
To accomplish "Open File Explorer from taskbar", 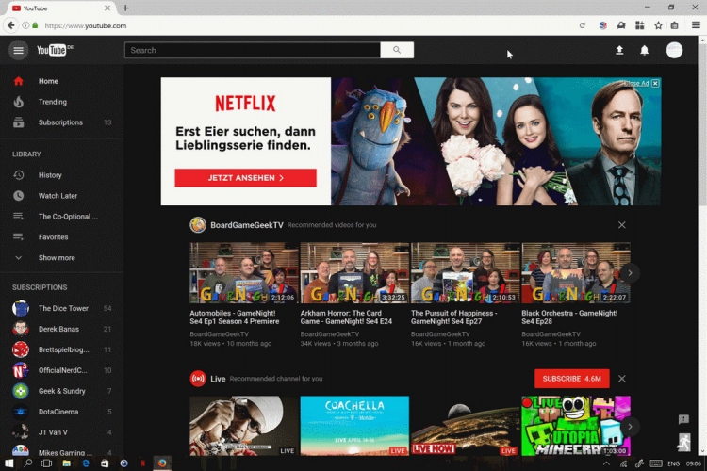I will coord(66,463).
